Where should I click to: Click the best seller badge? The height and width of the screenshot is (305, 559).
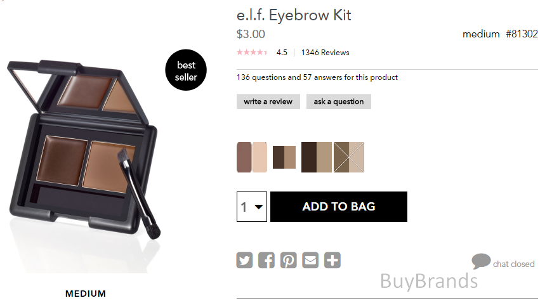click(186, 70)
